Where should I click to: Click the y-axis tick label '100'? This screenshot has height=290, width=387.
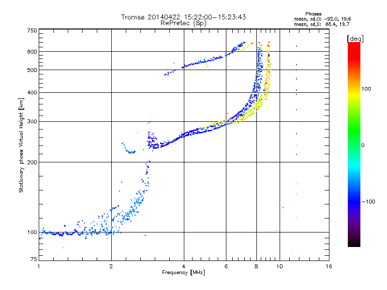pyautogui.click(x=32, y=232)
